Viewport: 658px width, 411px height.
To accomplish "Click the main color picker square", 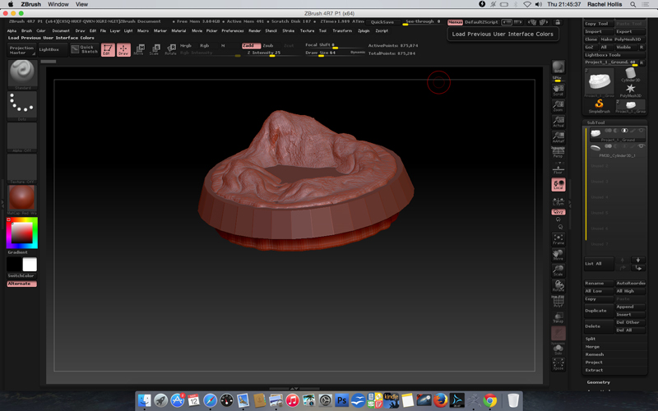I will (x=22, y=233).
